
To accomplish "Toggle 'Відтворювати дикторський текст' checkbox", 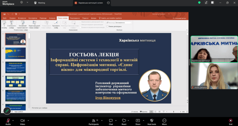I will point(81,22).
